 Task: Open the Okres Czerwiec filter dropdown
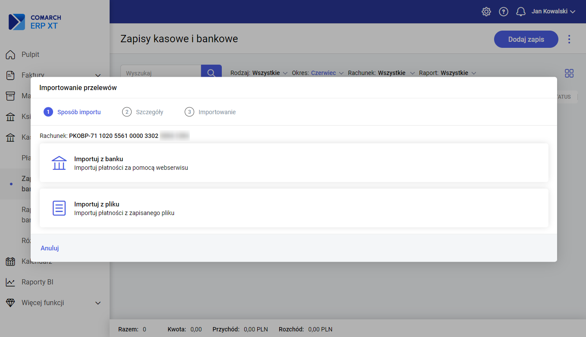click(x=318, y=73)
